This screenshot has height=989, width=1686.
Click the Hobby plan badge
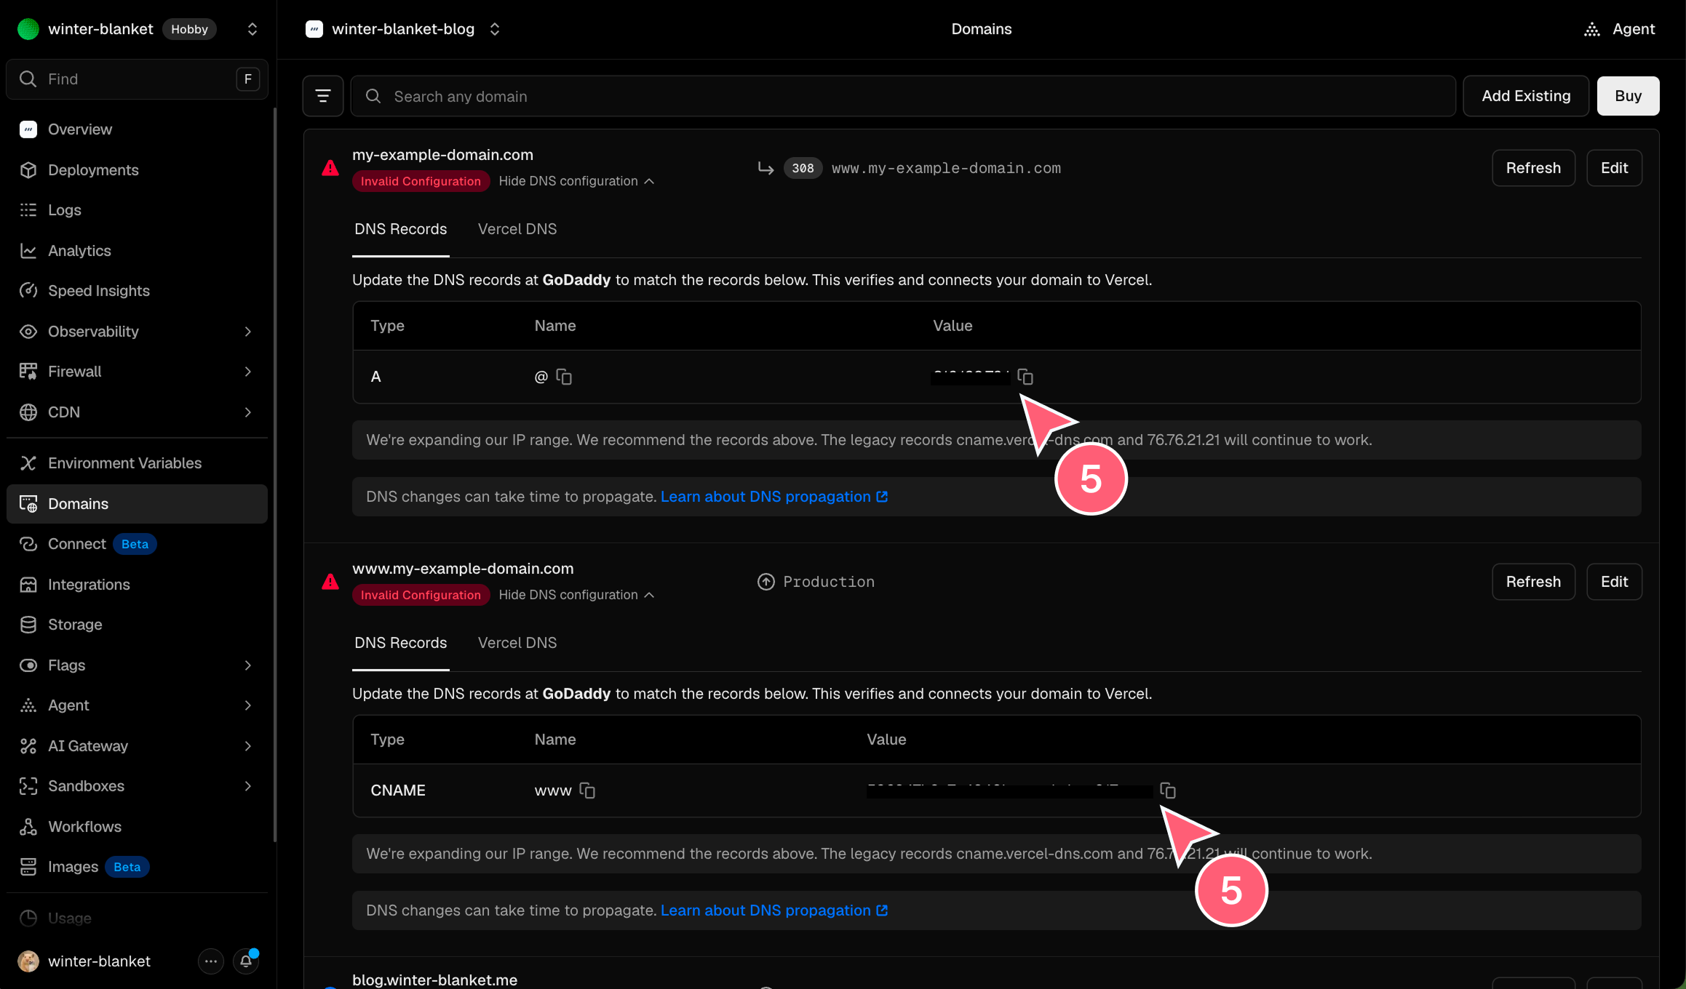[189, 29]
